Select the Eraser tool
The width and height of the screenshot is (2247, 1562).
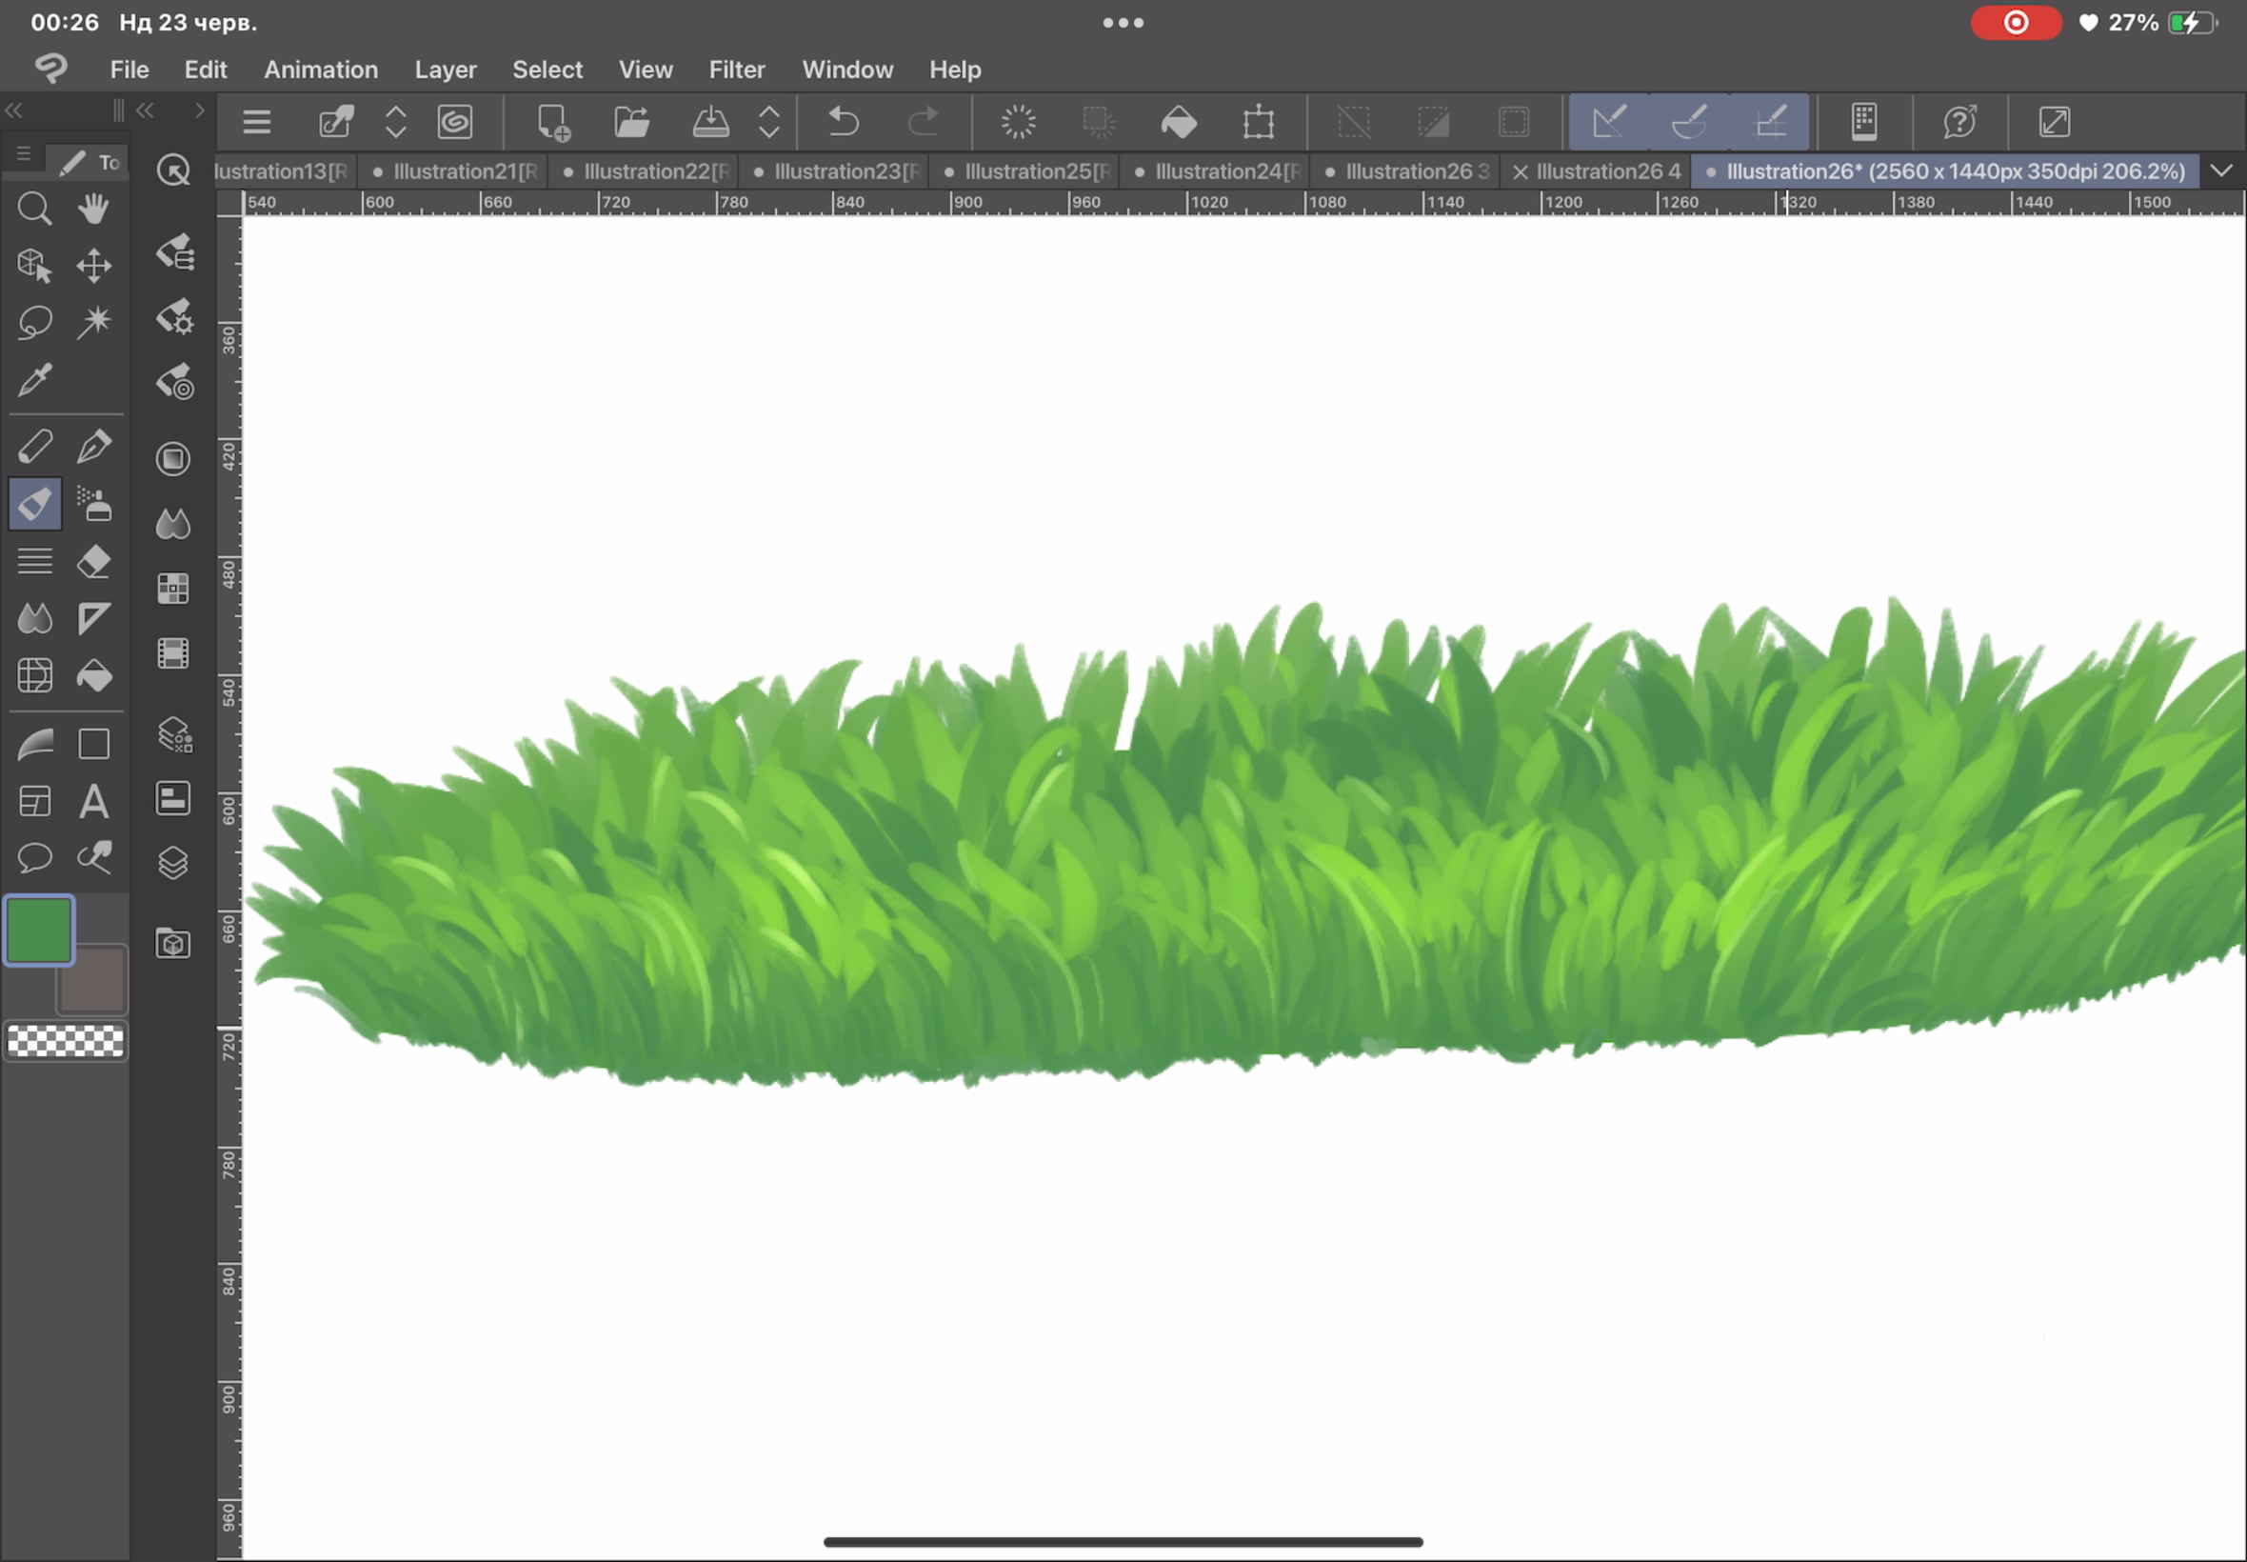coord(94,562)
